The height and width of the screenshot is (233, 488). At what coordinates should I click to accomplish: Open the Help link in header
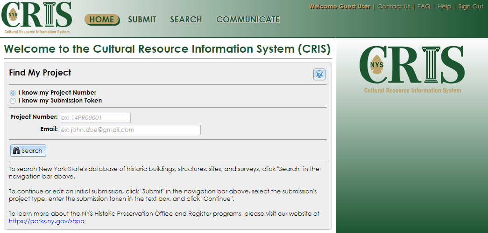click(x=444, y=7)
